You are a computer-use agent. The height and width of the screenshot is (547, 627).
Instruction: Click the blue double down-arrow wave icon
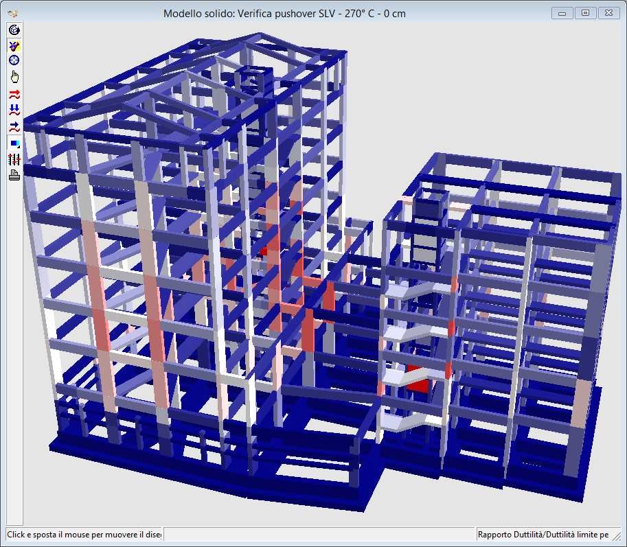point(14,110)
